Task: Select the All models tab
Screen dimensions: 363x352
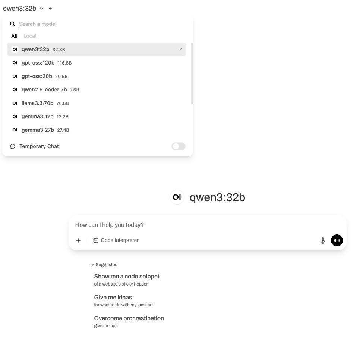Action: click(x=14, y=36)
